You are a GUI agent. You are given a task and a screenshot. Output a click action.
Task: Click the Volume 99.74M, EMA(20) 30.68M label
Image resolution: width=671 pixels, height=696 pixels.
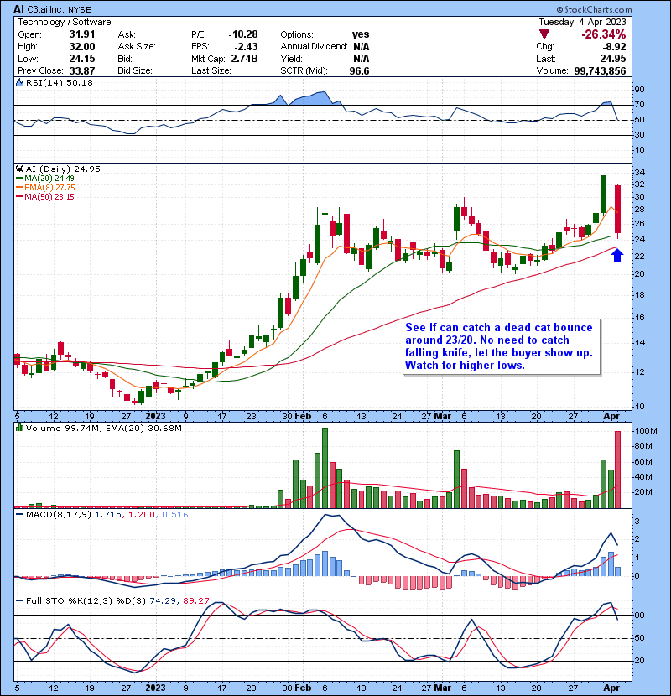103,429
